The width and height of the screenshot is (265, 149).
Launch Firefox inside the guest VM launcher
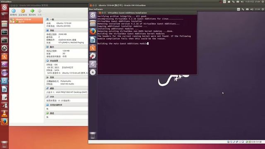tap(93, 31)
